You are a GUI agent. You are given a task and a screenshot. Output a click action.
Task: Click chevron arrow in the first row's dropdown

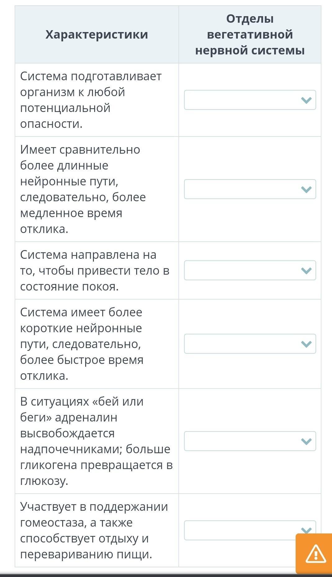pos(306,100)
